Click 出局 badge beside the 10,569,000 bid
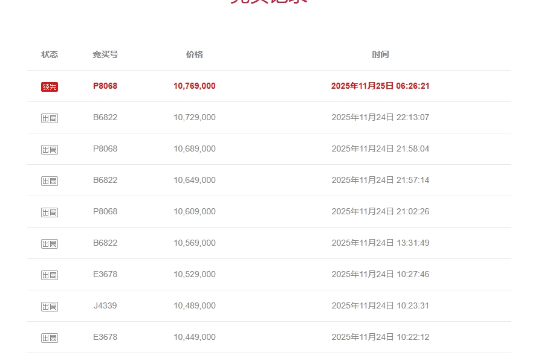This screenshot has height=361, width=541. pyautogui.click(x=50, y=244)
